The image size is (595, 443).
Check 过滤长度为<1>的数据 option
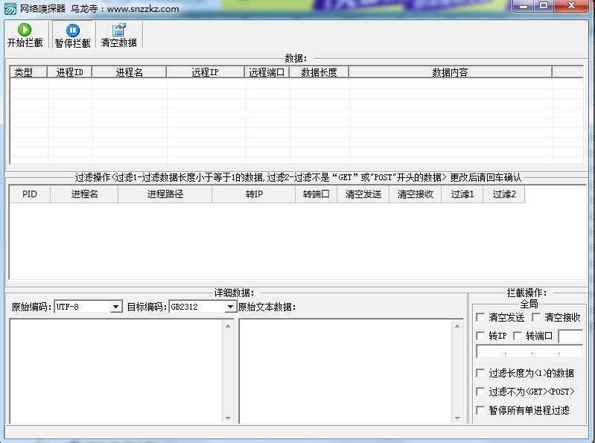[480, 373]
